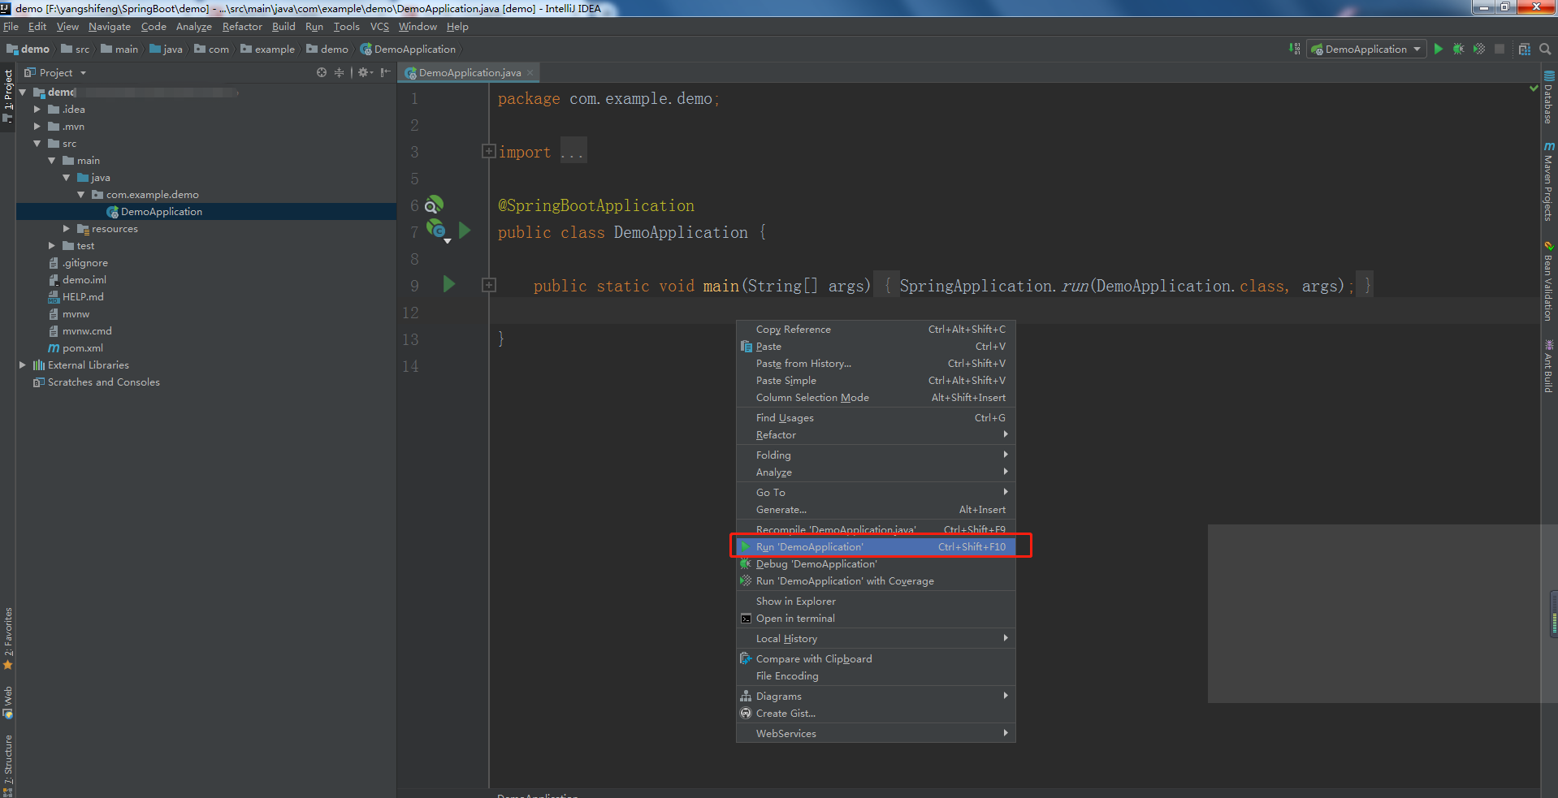The height and width of the screenshot is (798, 1558).
Task: Click the Stop button in toolbar
Action: pyautogui.click(x=1500, y=49)
